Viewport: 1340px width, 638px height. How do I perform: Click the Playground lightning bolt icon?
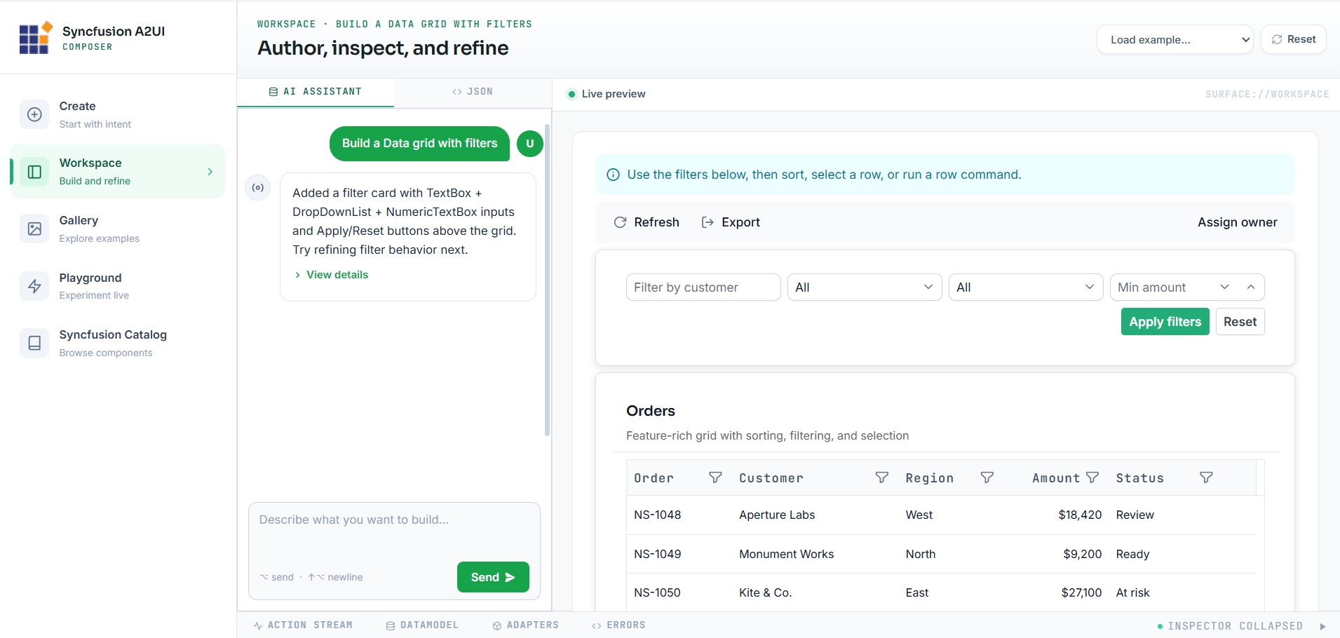(34, 286)
